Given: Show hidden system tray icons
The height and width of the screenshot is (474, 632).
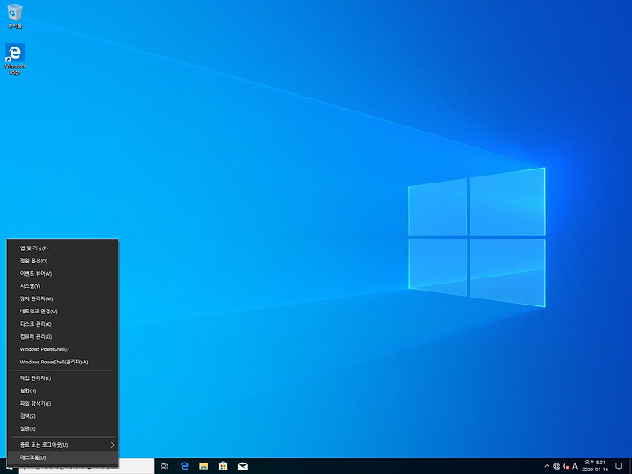Looking at the screenshot, I should pyautogui.click(x=547, y=466).
